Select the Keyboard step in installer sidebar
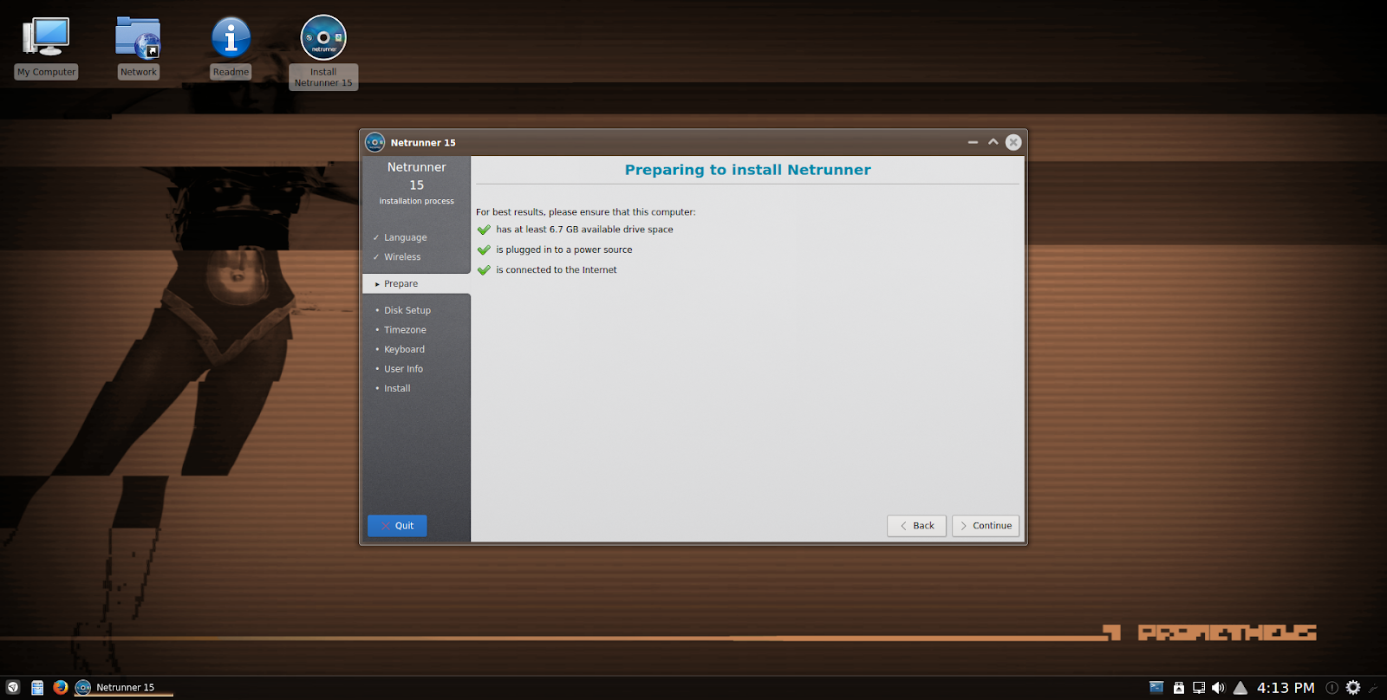 404,350
